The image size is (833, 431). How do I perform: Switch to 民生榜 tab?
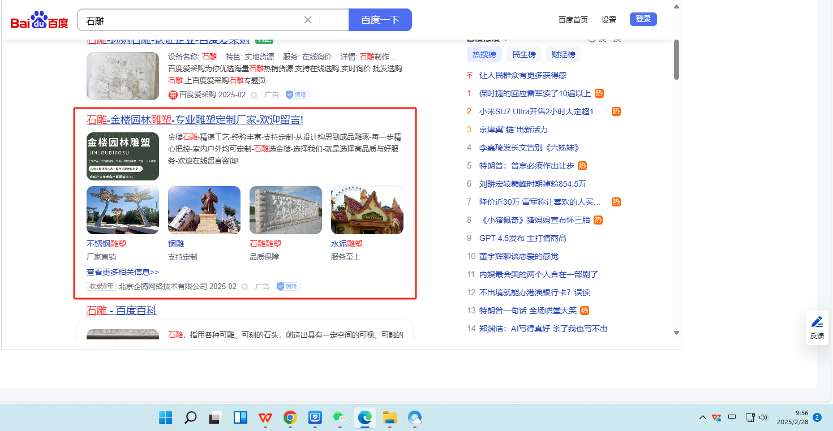[524, 54]
